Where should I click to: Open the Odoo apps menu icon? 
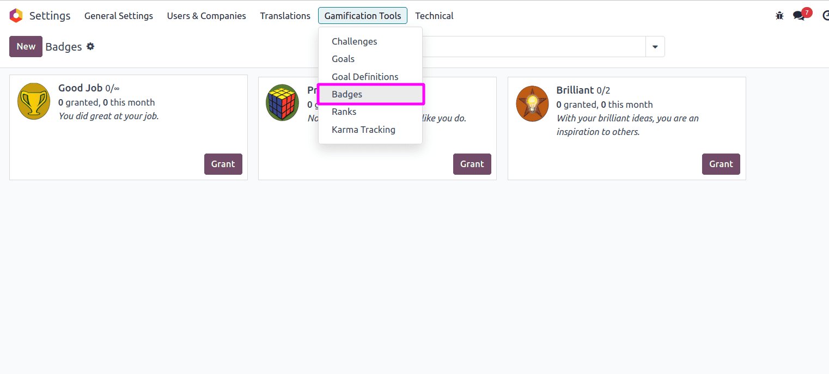tap(16, 15)
